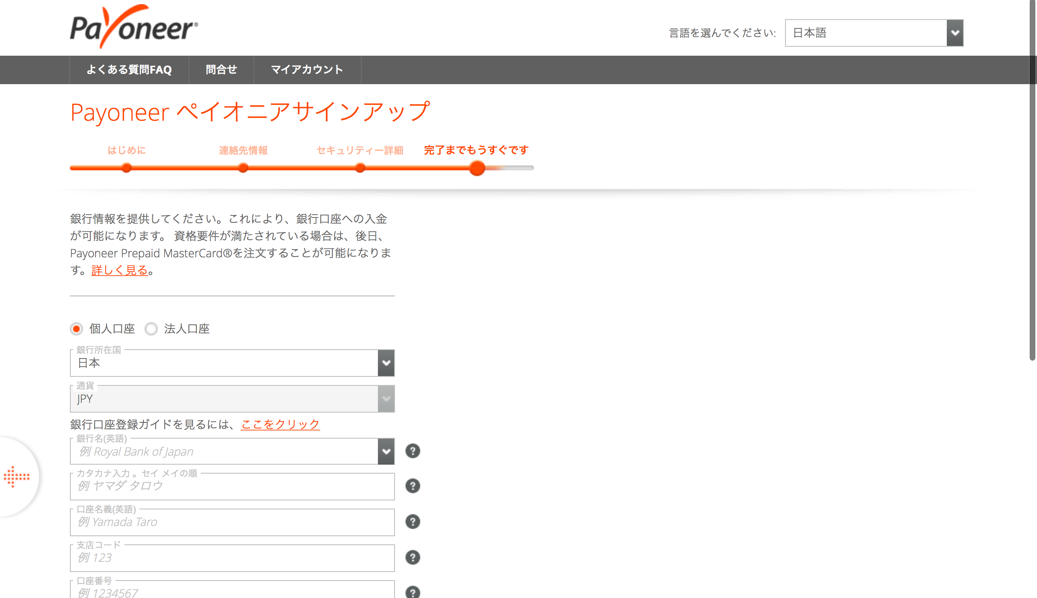The height and width of the screenshot is (598, 1037).
Task: Focus the カタカナ入力 name input field
Action: (232, 487)
